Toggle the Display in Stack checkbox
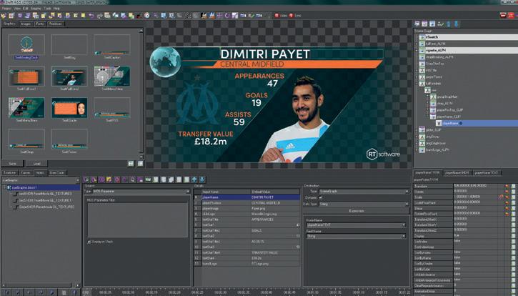Viewport: 518px width, 296px height. [x=89, y=242]
